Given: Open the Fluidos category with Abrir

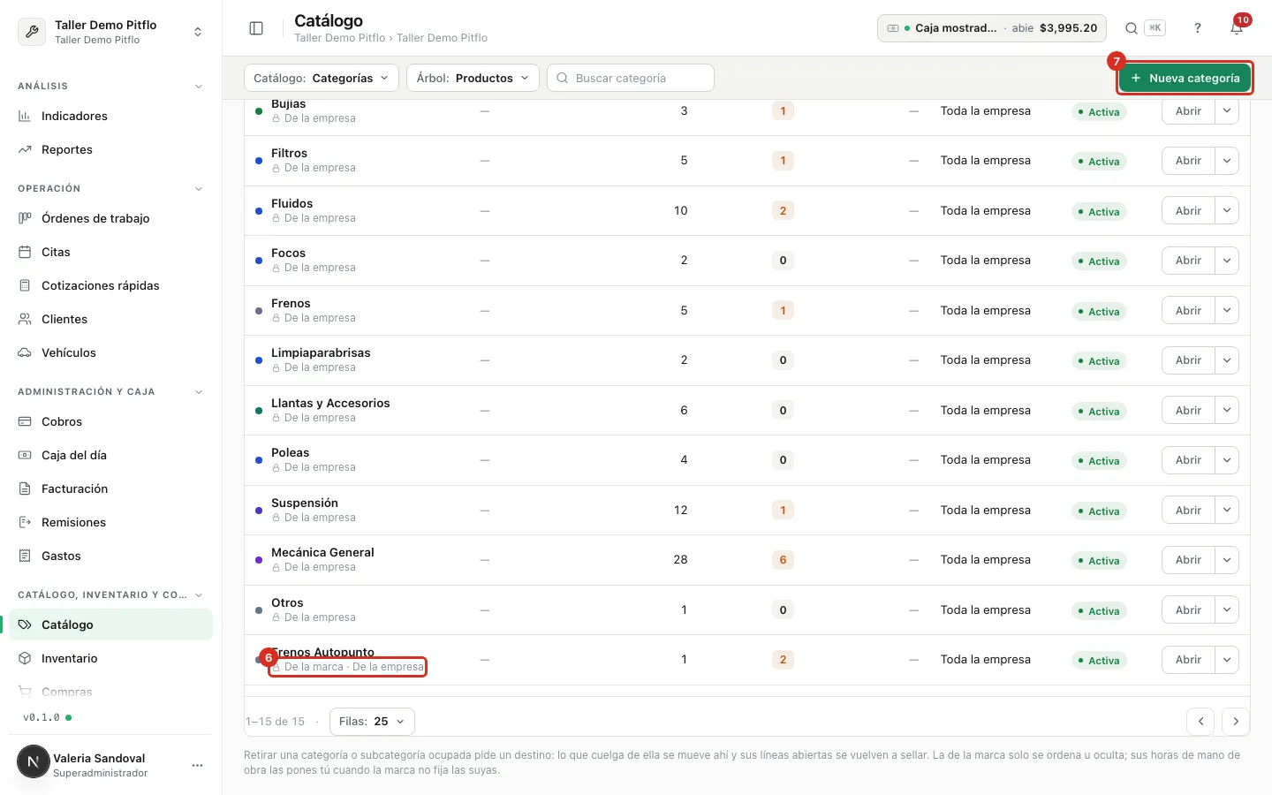Looking at the screenshot, I should [1188, 210].
